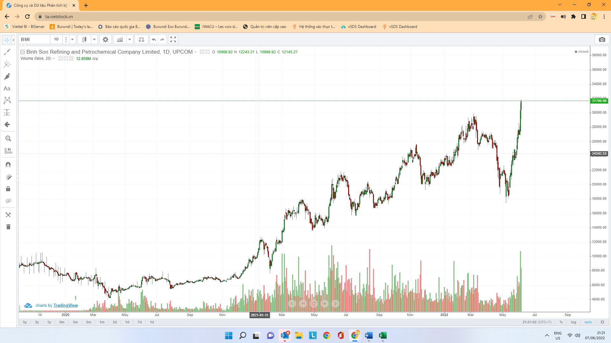Activate the zoom in tool

[x=8, y=138]
